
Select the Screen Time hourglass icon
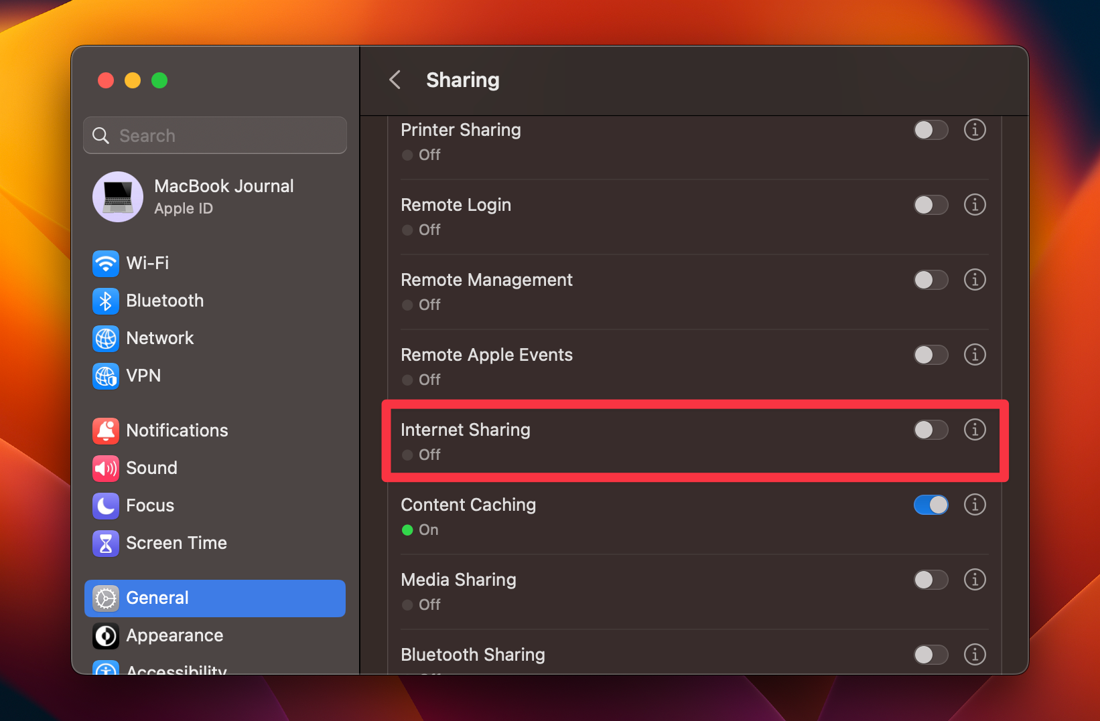coord(105,543)
